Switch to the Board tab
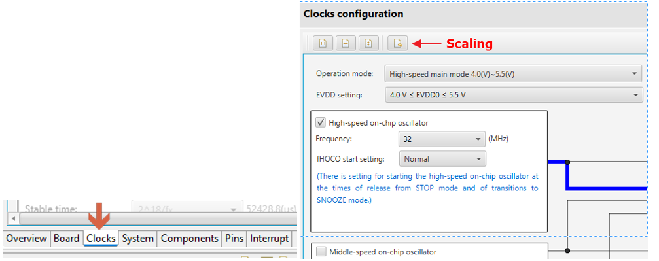The height and width of the screenshot is (261, 659). point(66,239)
